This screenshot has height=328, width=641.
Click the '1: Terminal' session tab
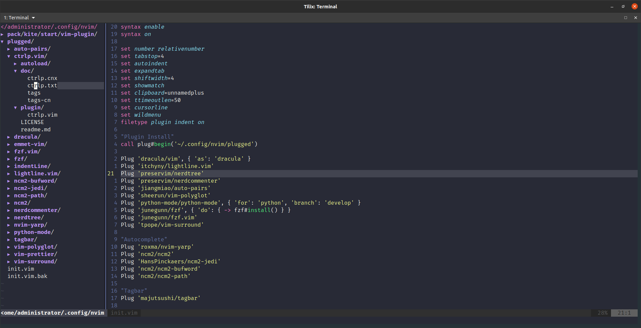[x=17, y=18]
